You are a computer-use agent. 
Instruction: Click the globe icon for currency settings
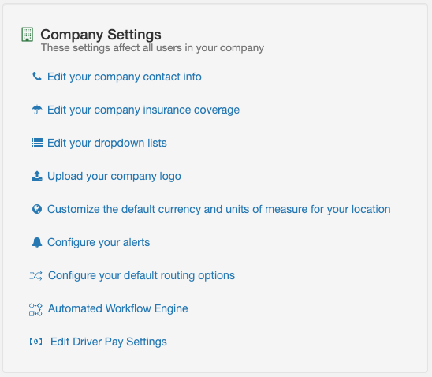click(37, 209)
